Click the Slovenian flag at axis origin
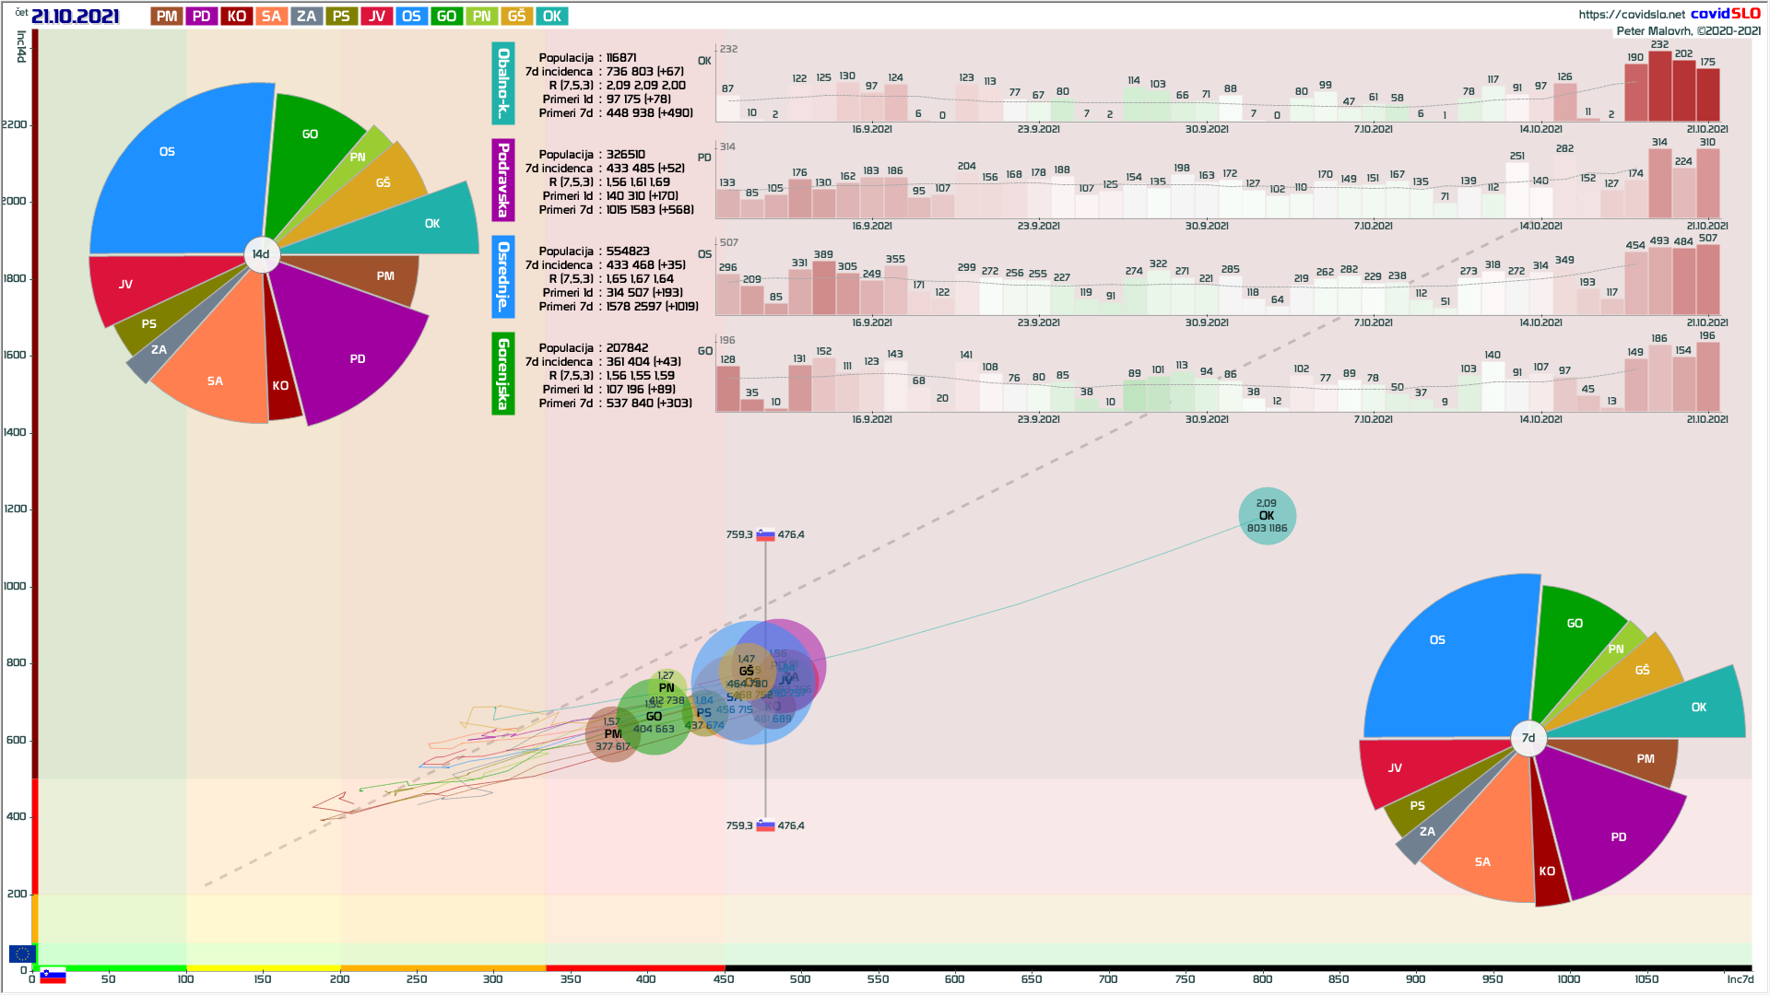The height and width of the screenshot is (995, 1770). pyautogui.click(x=53, y=976)
